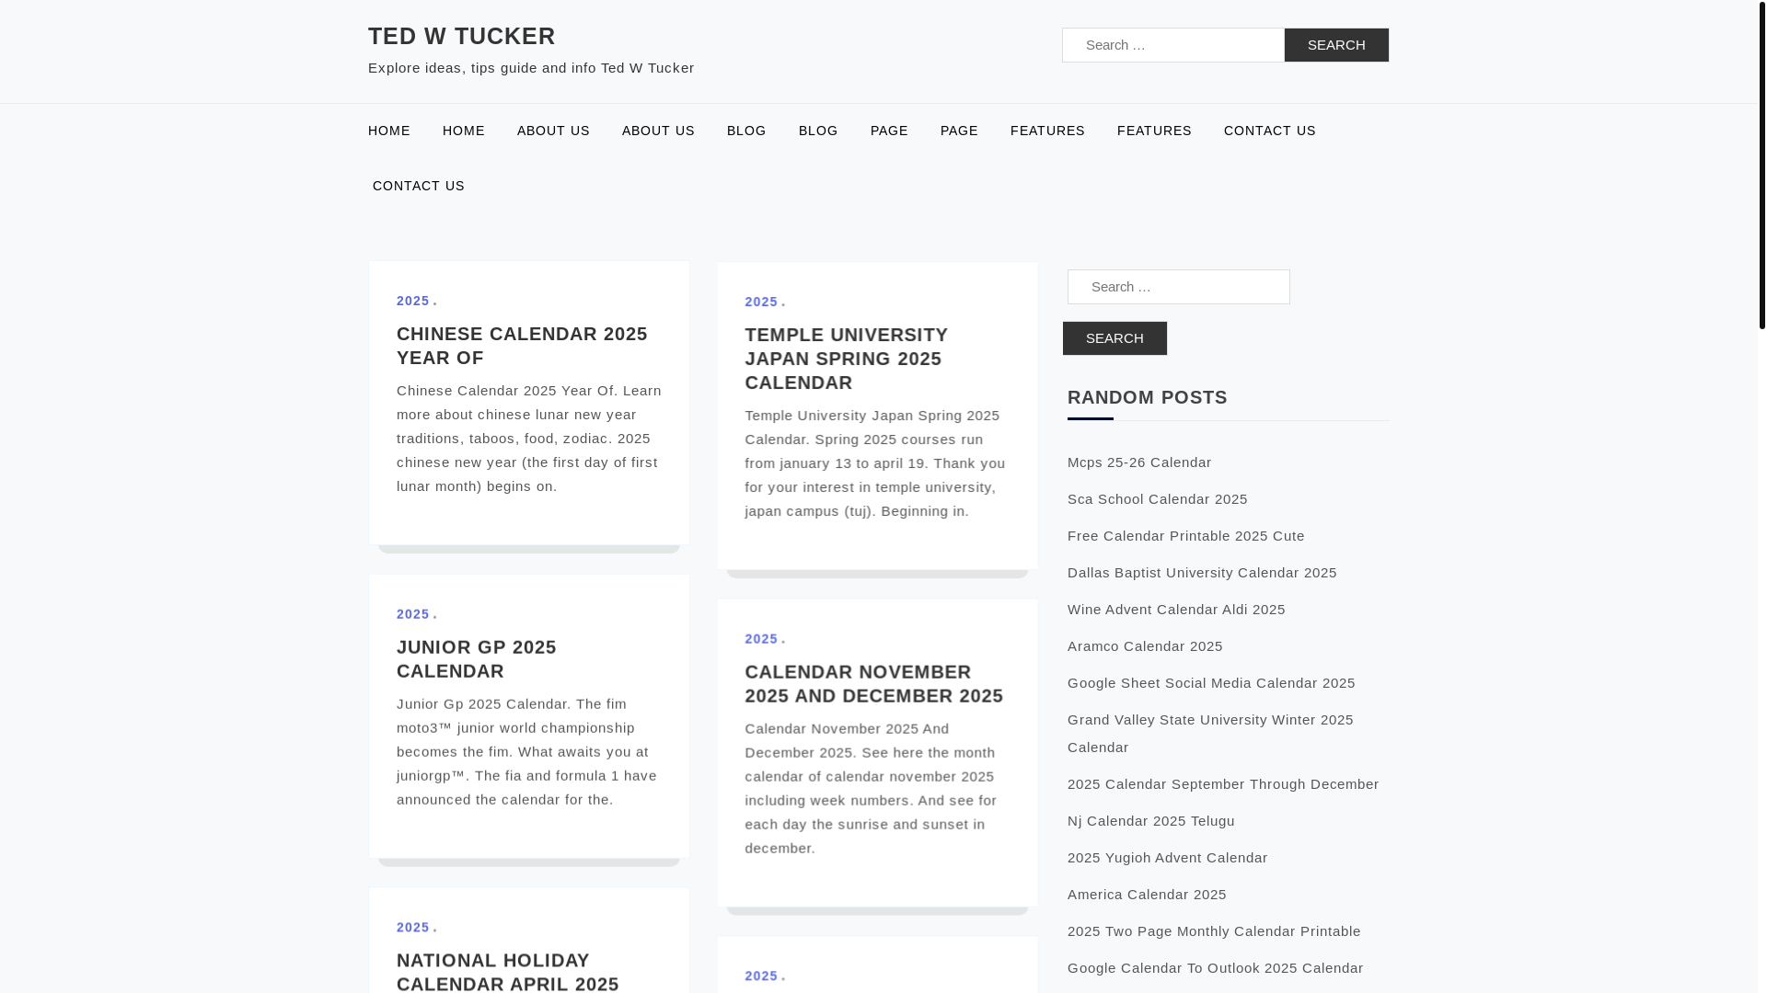Open the Google Calendar To Outlook 2025 Calendar link
Viewport: 1767px width, 993px height.
[x=1216, y=968]
